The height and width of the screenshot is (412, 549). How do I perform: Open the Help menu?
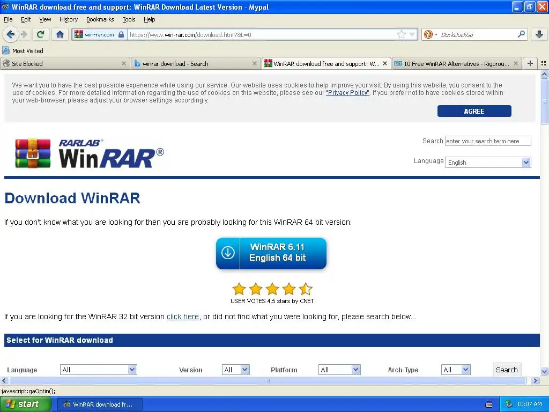[x=149, y=19]
